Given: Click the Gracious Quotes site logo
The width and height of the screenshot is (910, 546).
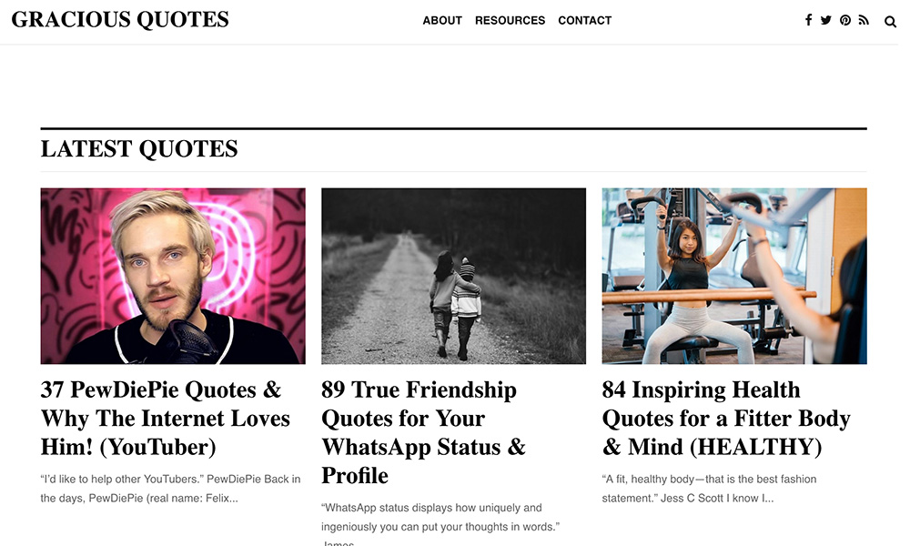Looking at the screenshot, I should (x=120, y=20).
